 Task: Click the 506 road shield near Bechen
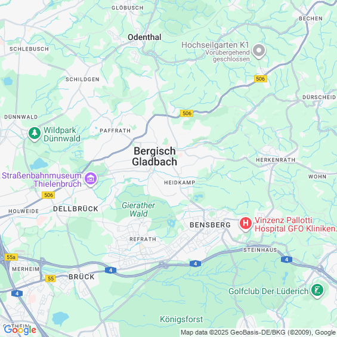coord(261,79)
